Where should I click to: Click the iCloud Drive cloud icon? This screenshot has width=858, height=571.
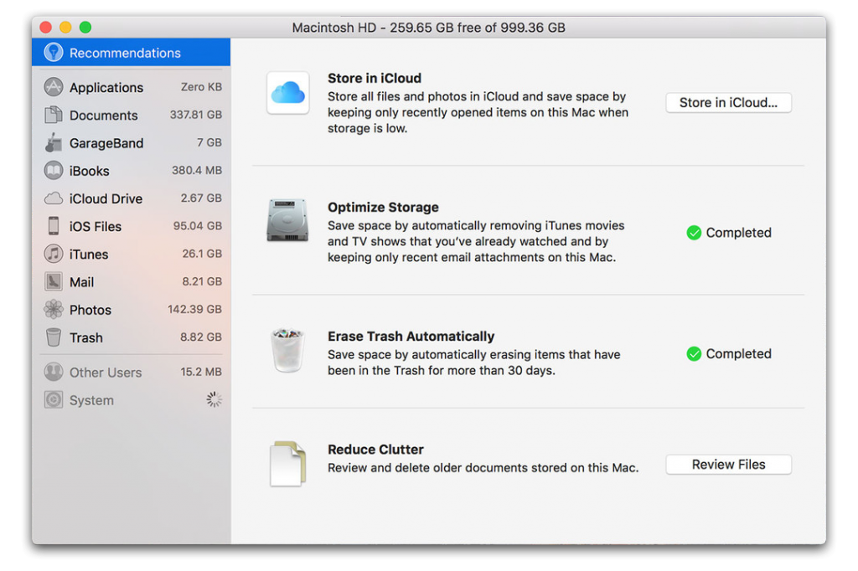53,198
